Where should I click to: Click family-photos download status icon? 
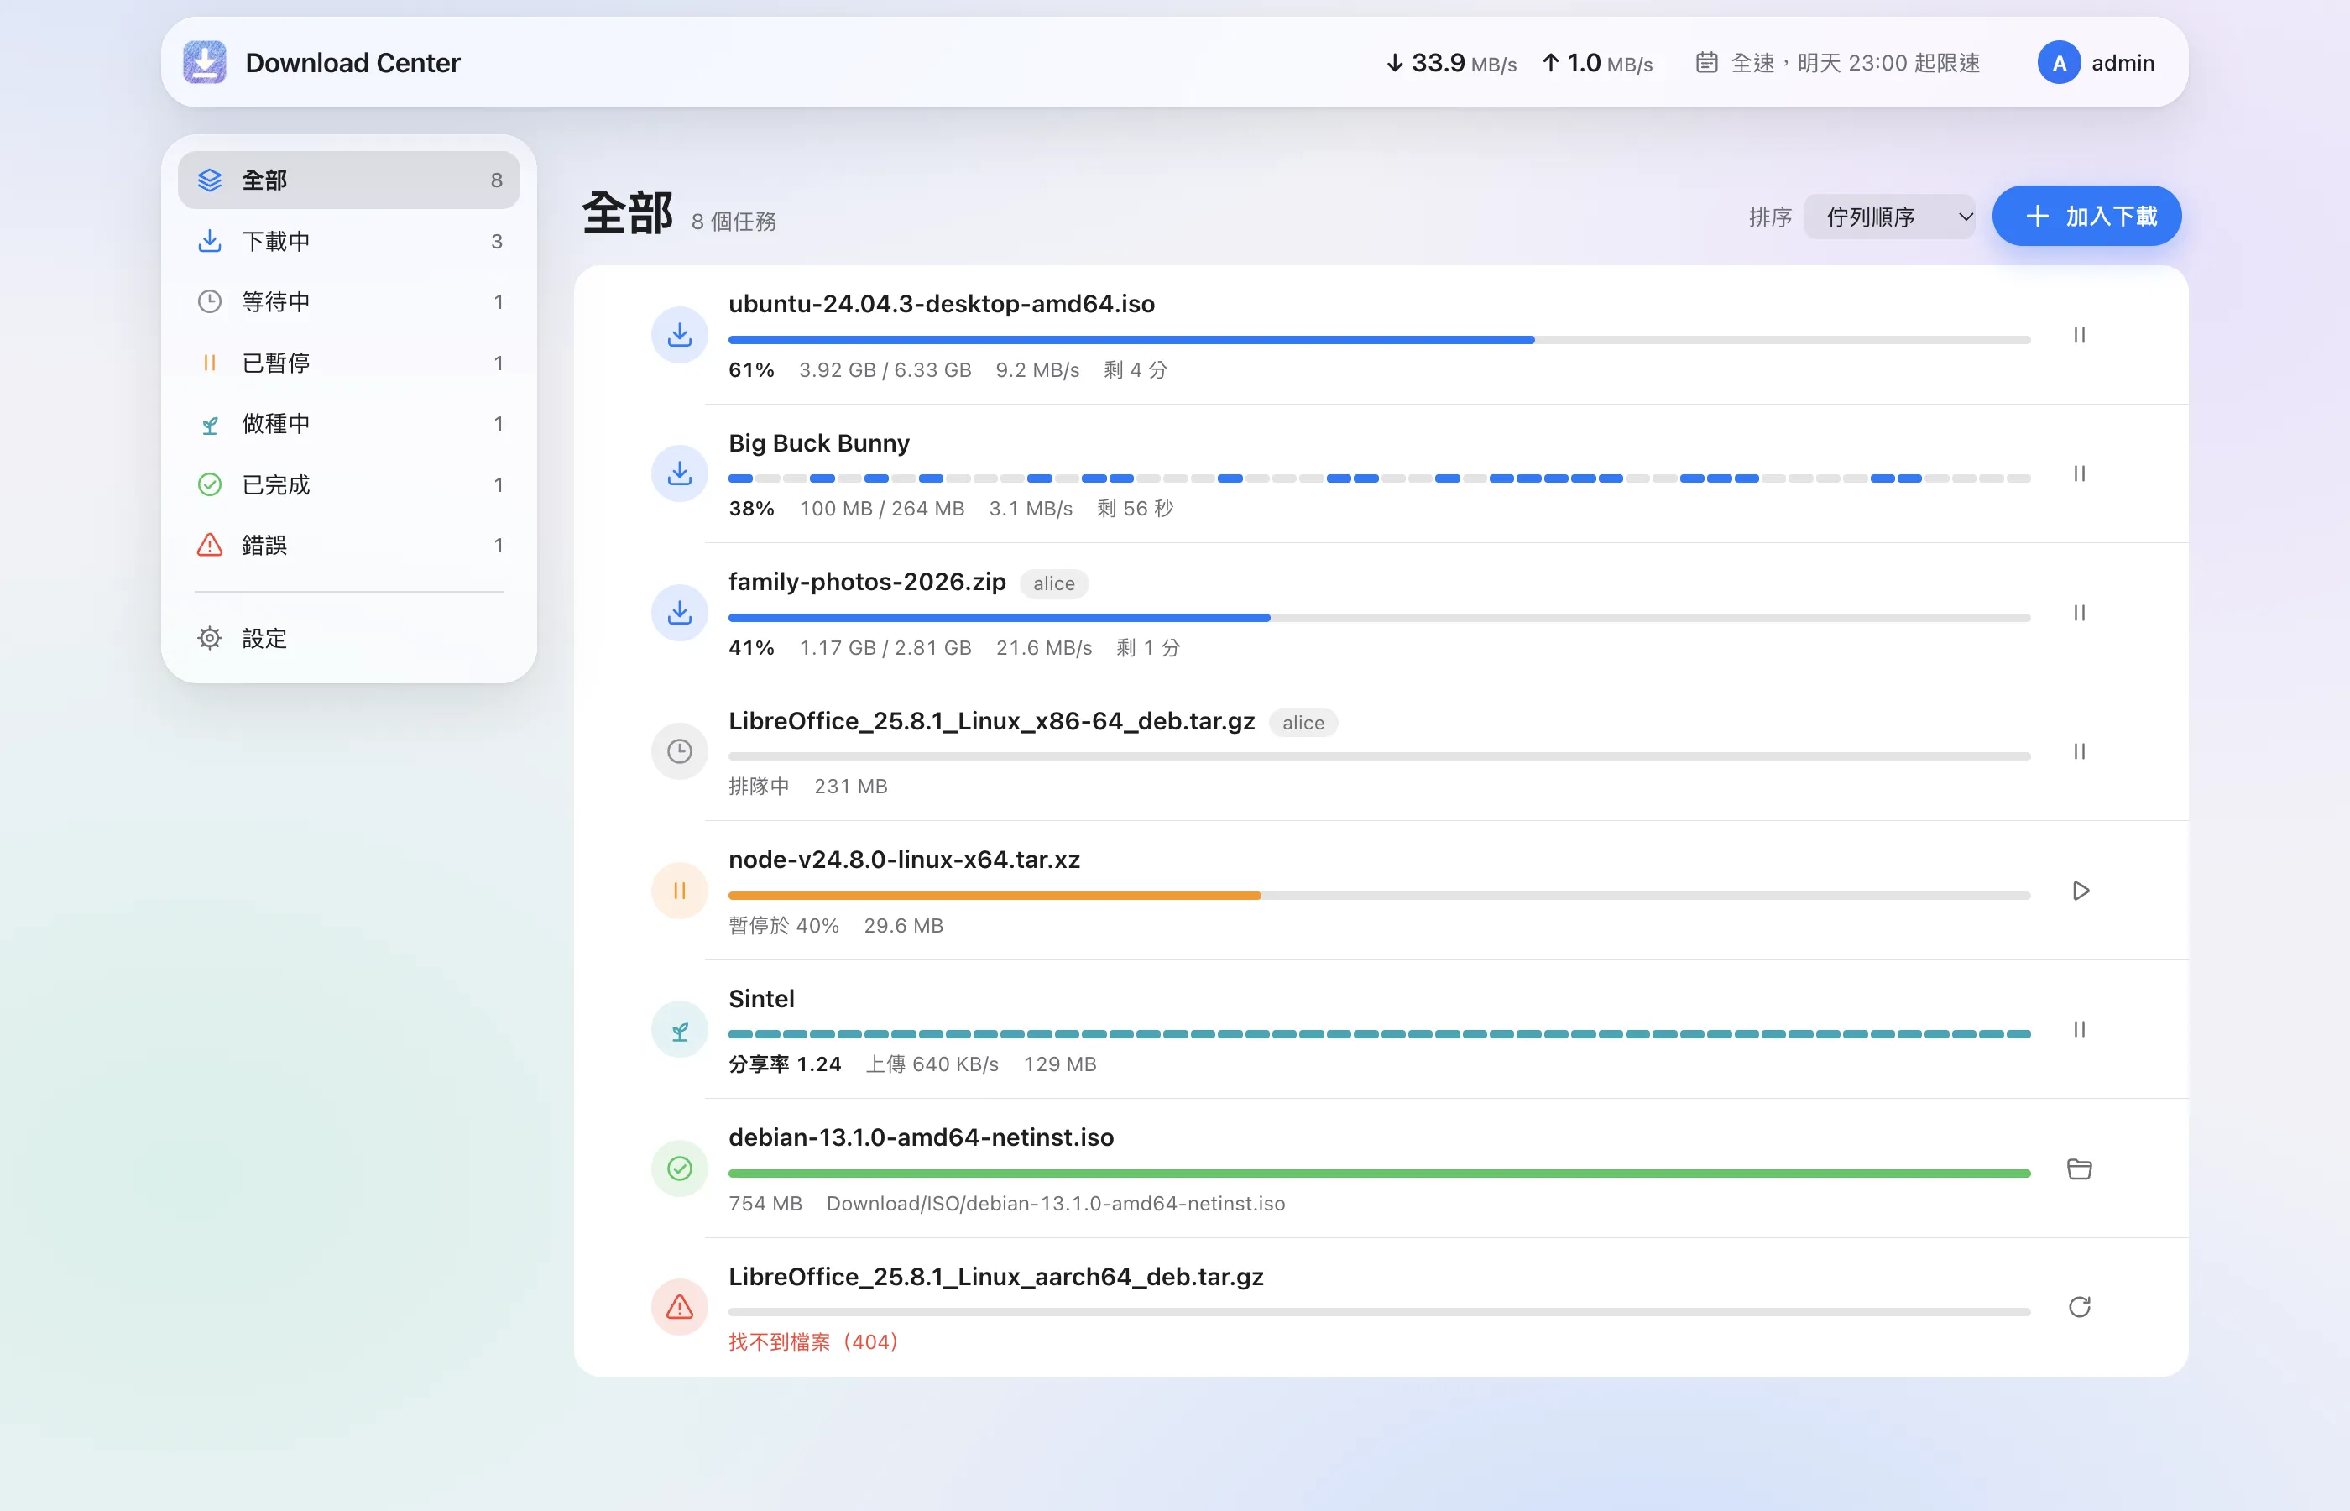(x=680, y=614)
